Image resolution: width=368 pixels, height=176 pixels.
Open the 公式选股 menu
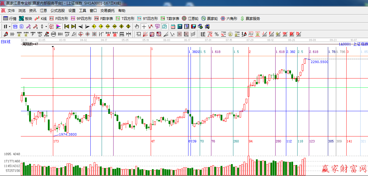pos(57,11)
